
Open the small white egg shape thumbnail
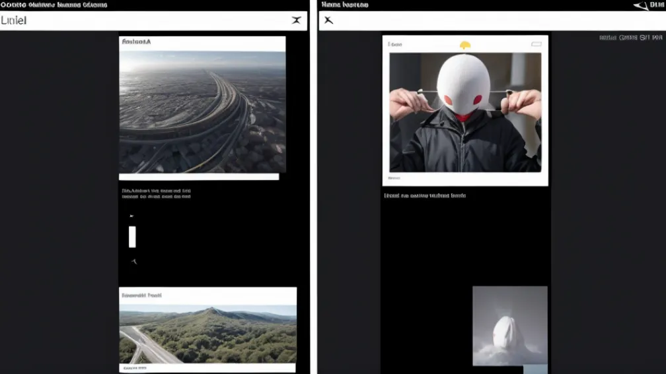509,326
